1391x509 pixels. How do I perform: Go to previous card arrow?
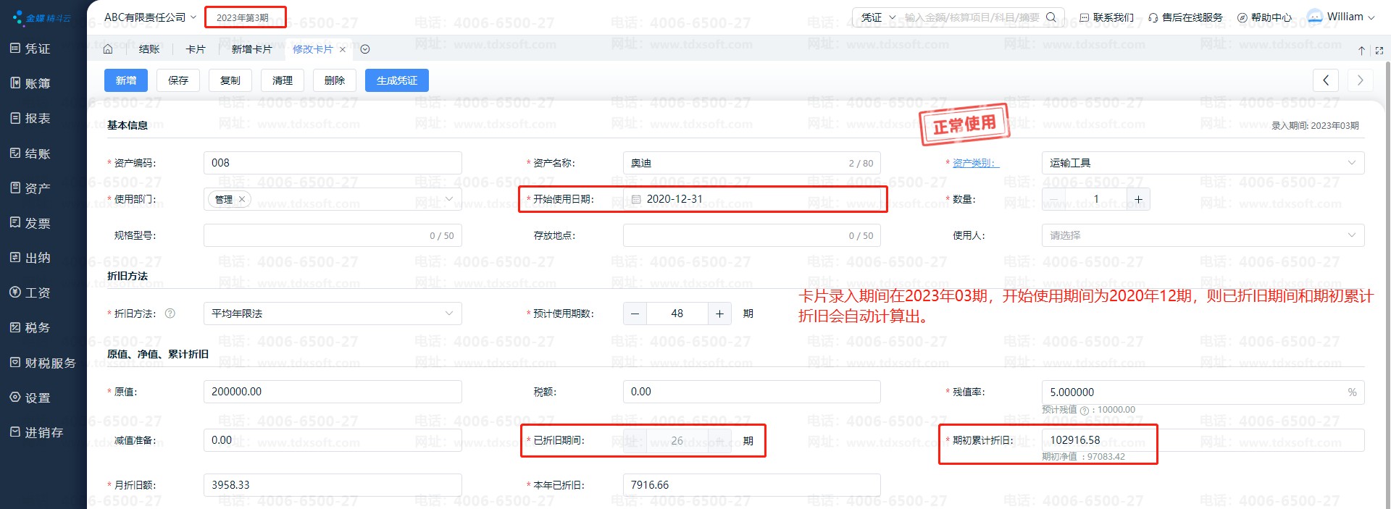[x=1326, y=80]
